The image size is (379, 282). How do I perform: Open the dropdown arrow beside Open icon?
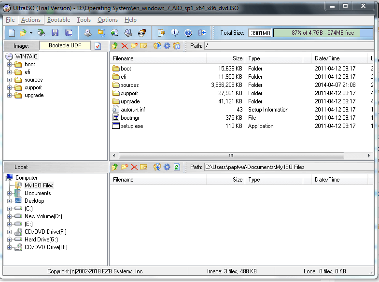[x=31, y=33]
